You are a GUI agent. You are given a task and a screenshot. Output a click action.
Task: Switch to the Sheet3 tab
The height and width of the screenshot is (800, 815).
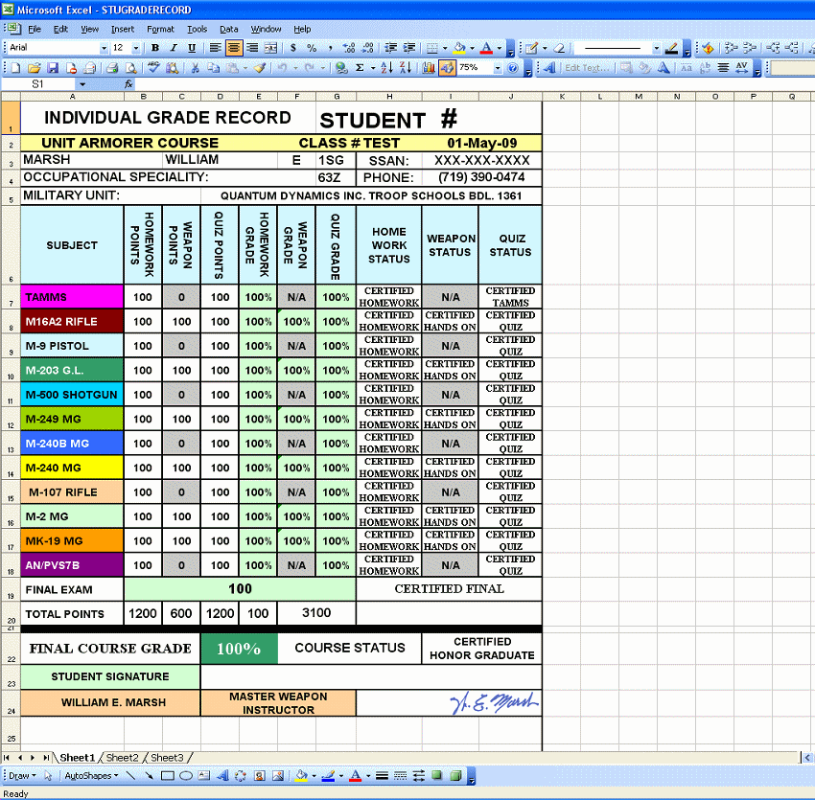pyautogui.click(x=167, y=758)
